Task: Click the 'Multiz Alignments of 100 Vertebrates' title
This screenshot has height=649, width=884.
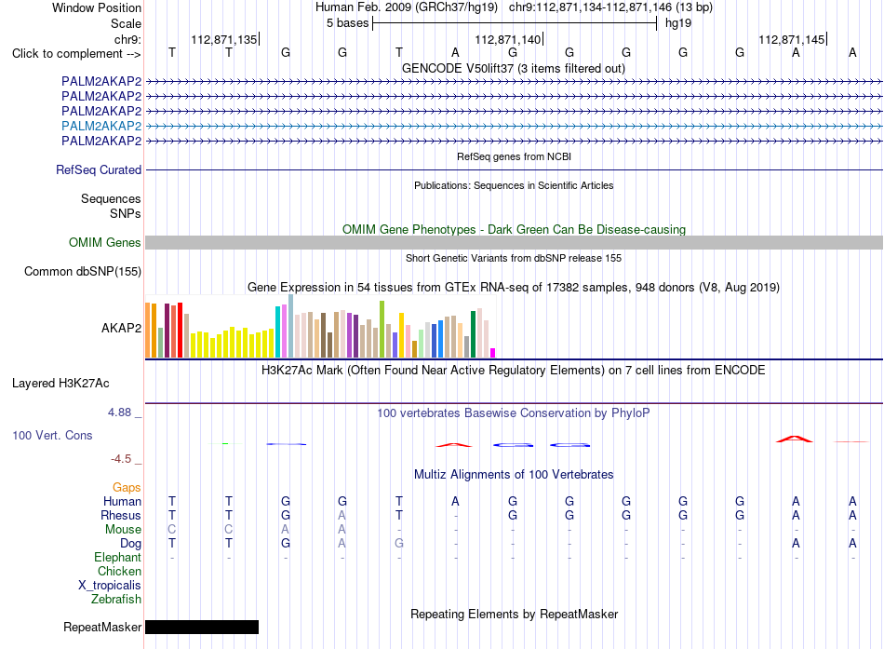Action: click(514, 475)
